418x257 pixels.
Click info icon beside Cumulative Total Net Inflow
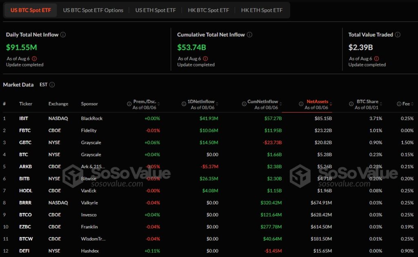pos(249,35)
